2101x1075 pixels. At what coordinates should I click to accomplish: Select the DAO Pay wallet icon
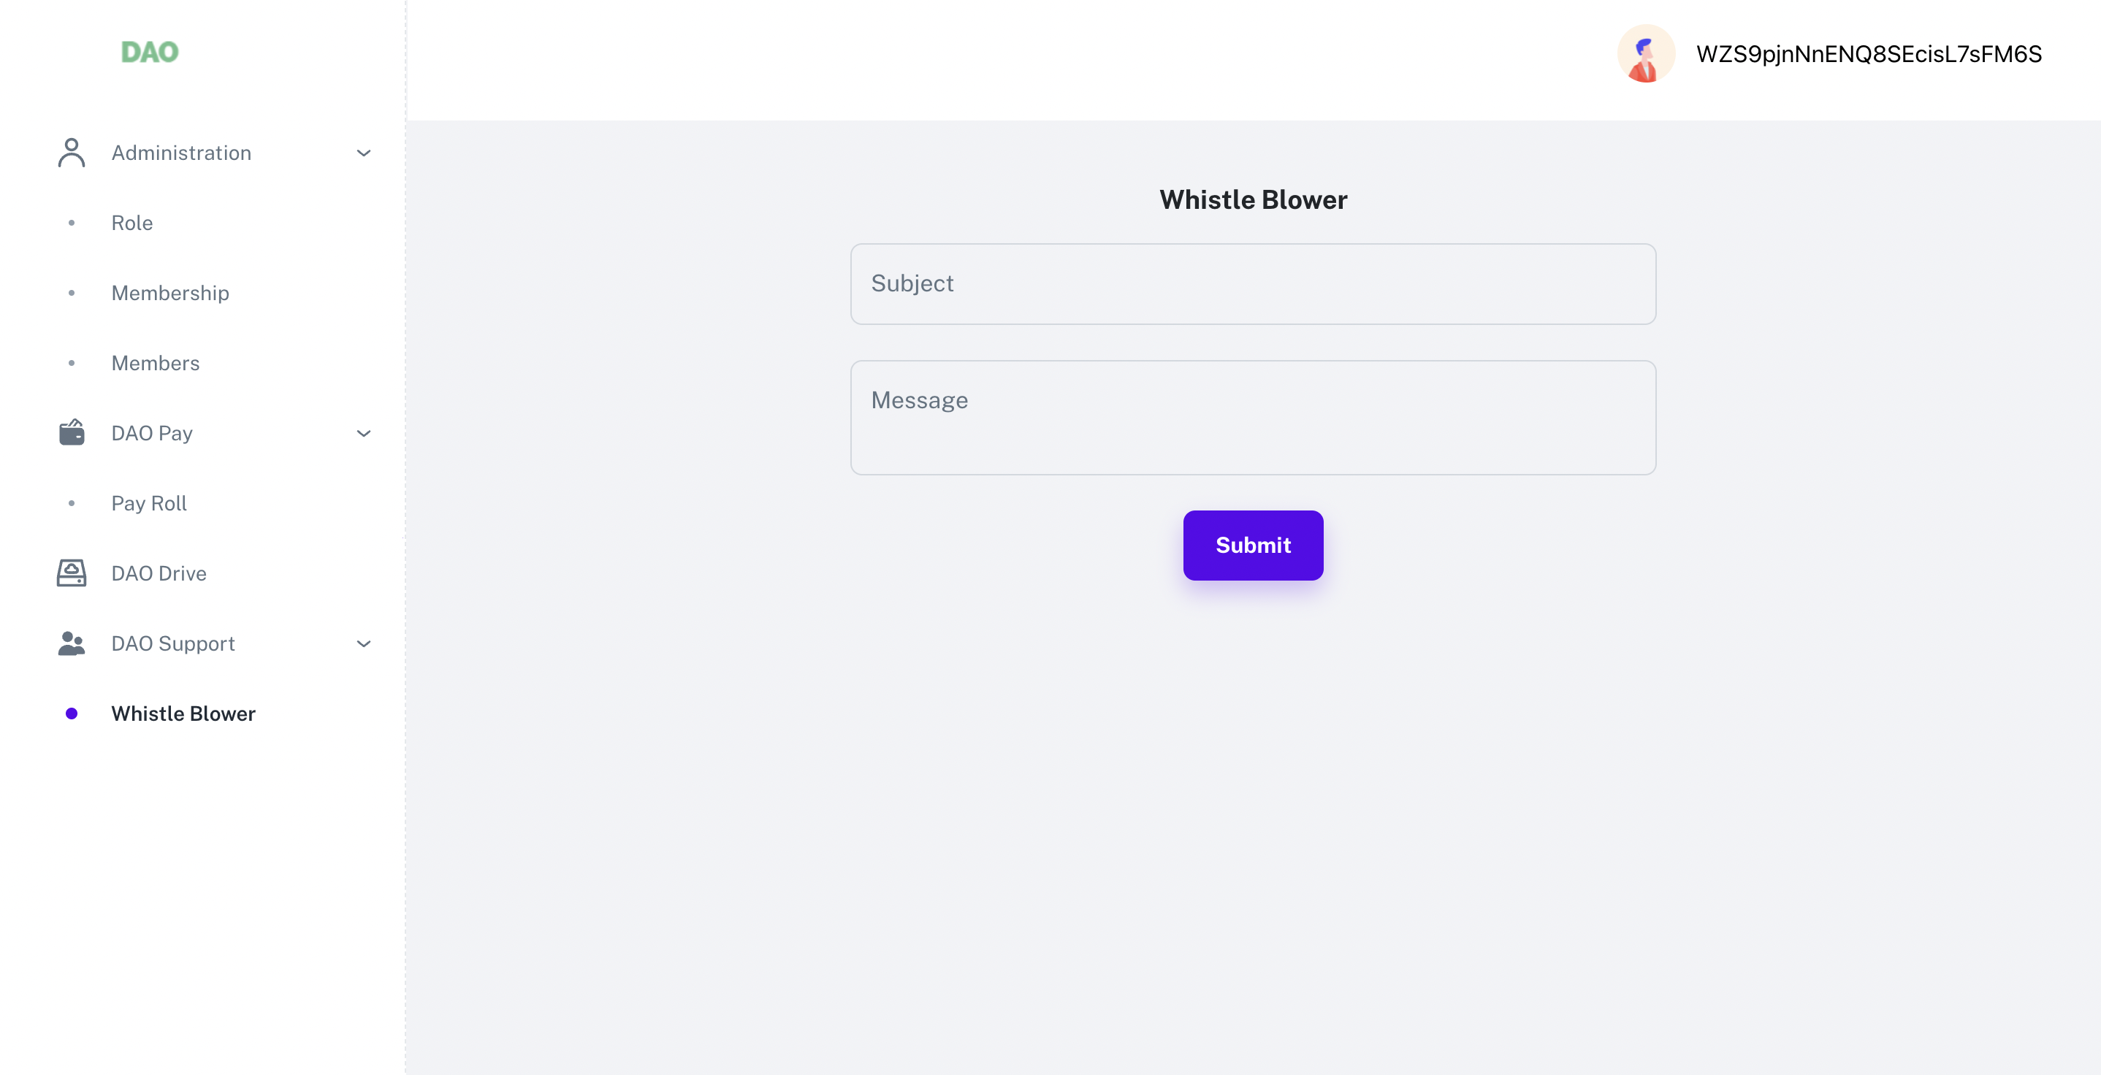click(x=70, y=433)
